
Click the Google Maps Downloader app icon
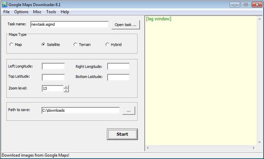(x=4, y=4)
